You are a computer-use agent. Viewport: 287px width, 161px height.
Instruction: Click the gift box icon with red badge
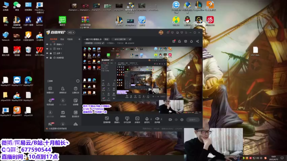pos(174,41)
